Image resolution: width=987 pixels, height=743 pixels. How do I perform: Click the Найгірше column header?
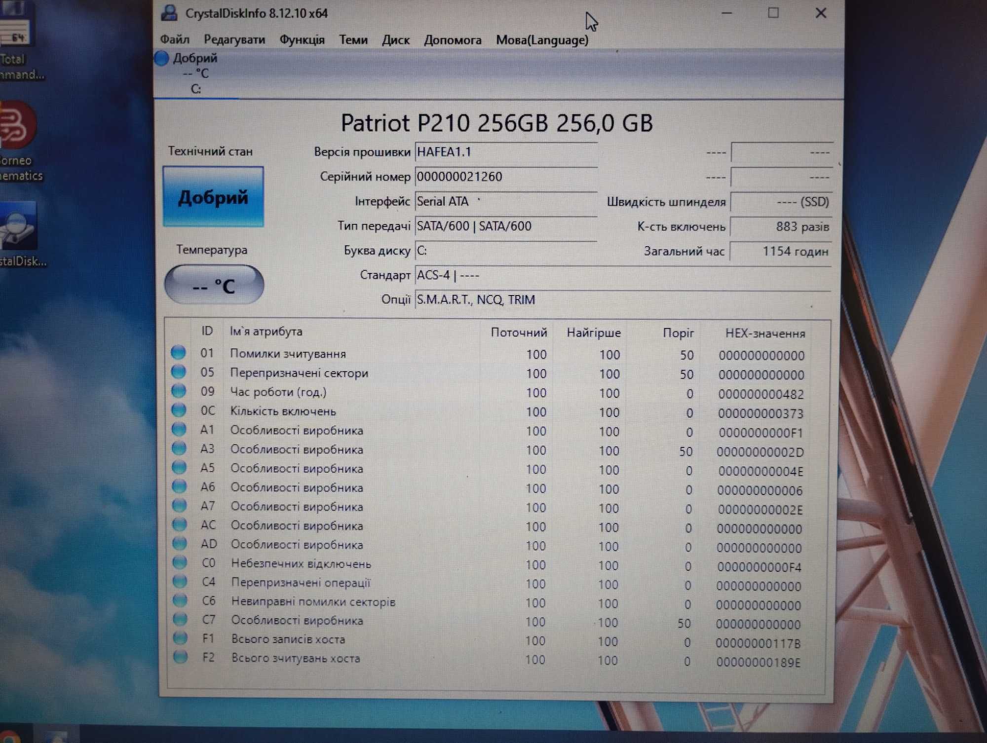pos(594,333)
